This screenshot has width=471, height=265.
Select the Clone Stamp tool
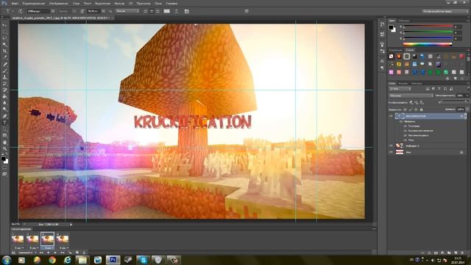(4, 77)
